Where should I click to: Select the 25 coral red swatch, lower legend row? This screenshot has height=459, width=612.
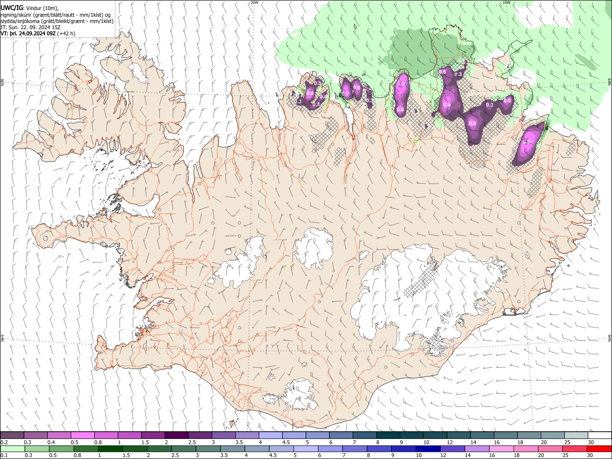tap(574, 448)
